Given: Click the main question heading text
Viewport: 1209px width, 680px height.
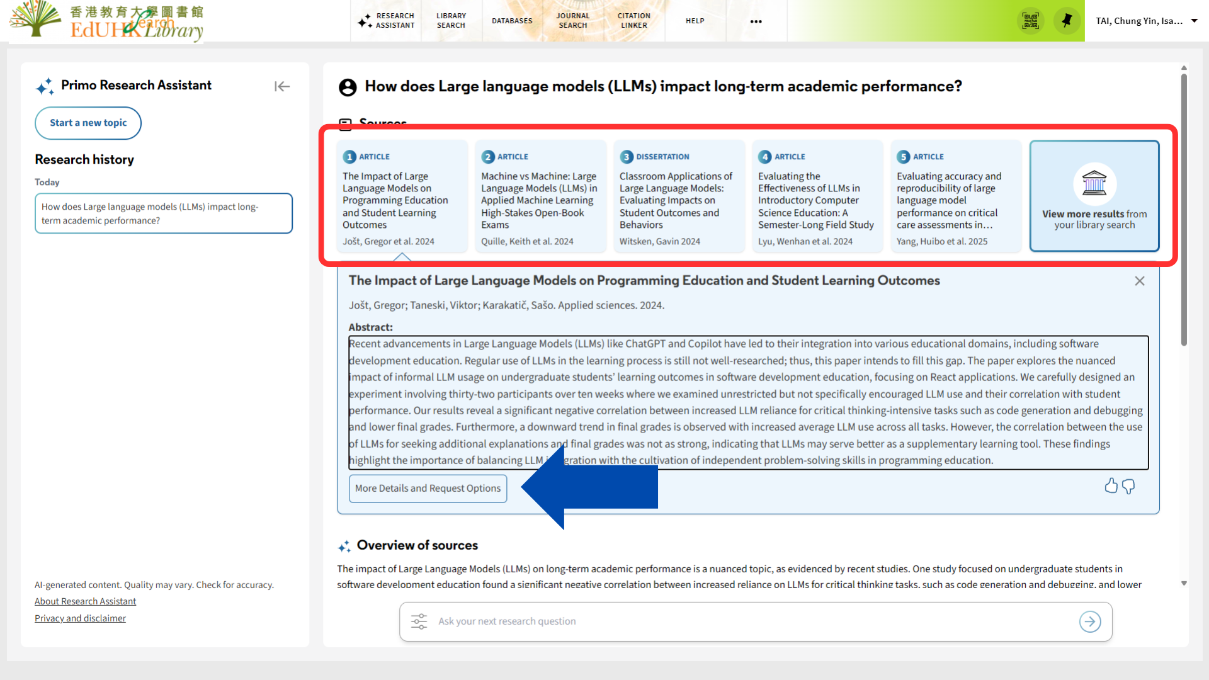Looking at the screenshot, I should coord(663,86).
